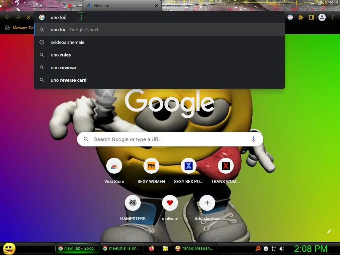The image size is (340, 255).
Task: Switch to 'New Tab - Goog...' taskbar window
Action: pyautogui.click(x=78, y=248)
